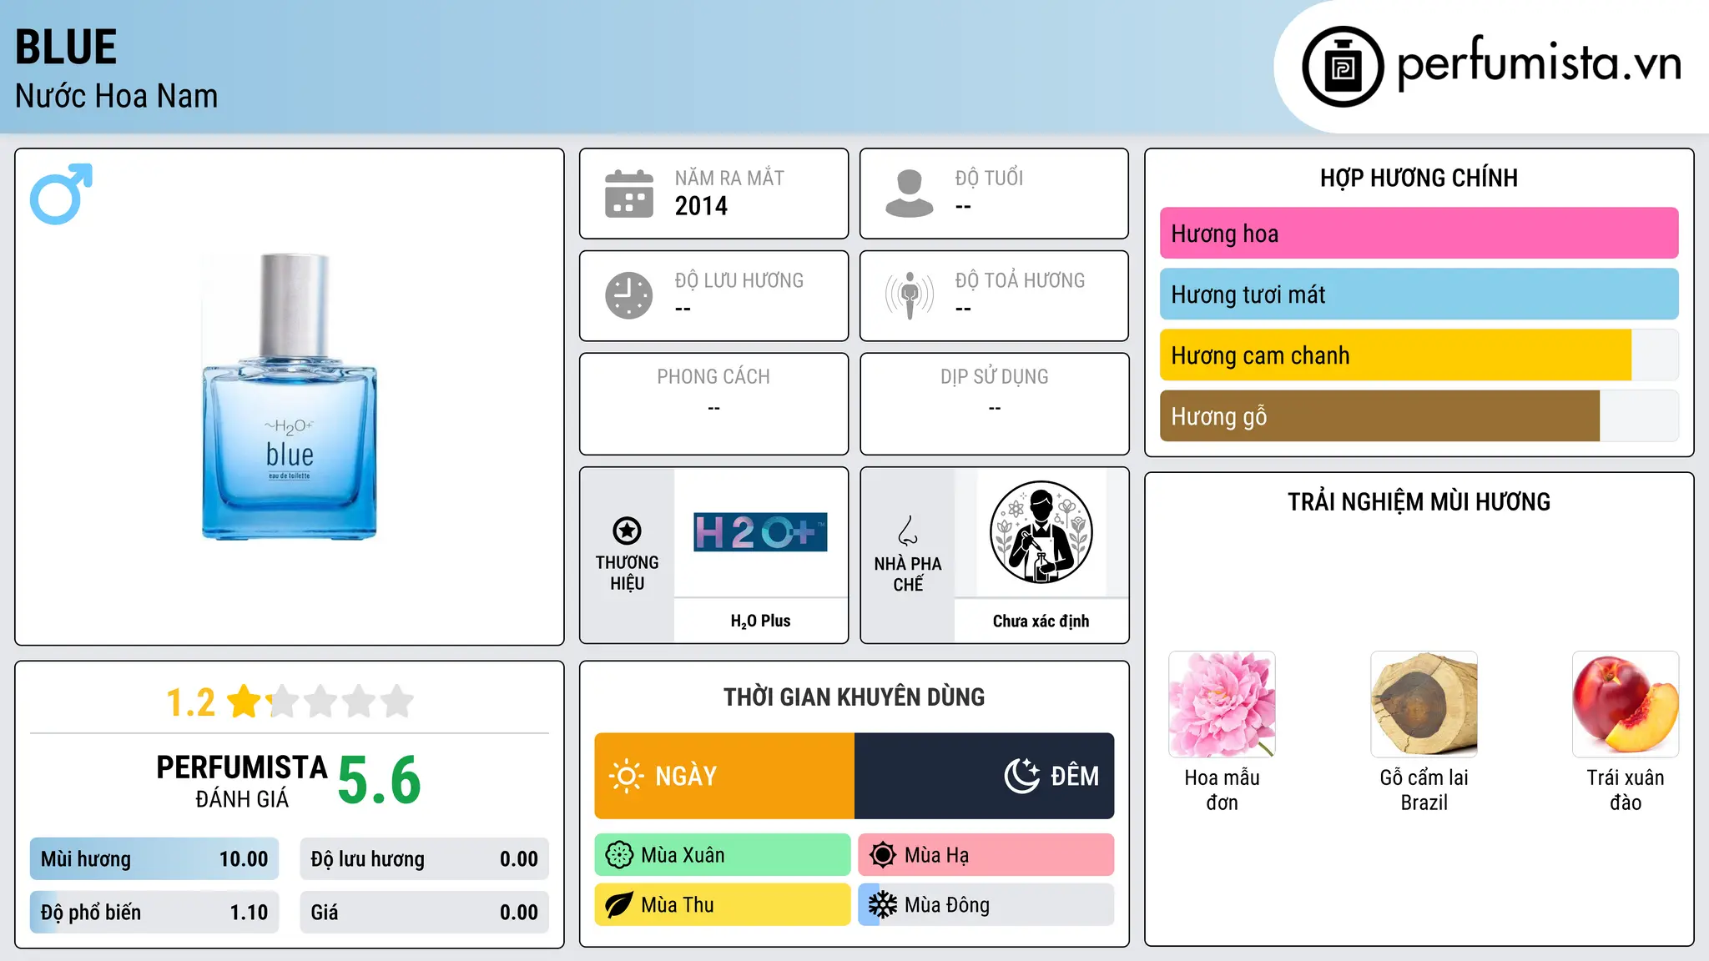Click the calendar icon for launch year
1709x961 pixels.
coord(629,194)
